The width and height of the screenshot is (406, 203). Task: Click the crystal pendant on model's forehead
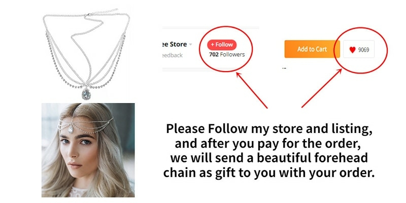pos(71,129)
